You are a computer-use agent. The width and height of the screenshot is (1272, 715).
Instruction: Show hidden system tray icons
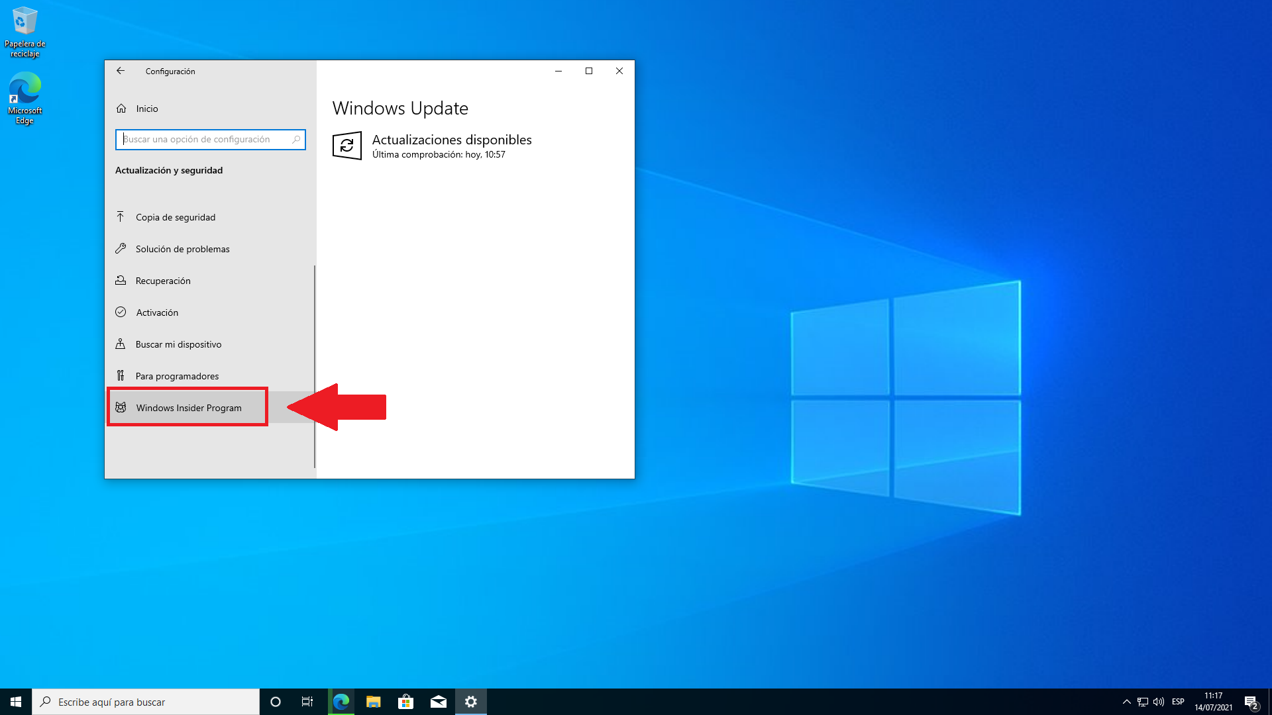pyautogui.click(x=1126, y=702)
